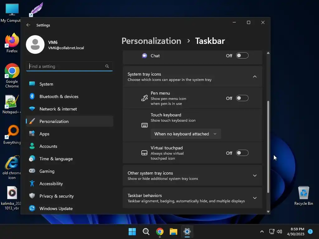Open the System settings category

click(x=69, y=84)
